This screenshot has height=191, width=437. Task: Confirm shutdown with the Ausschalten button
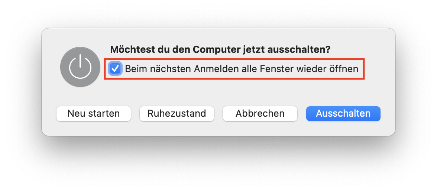(x=343, y=114)
